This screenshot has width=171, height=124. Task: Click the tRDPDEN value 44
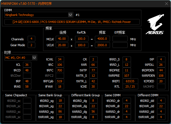(161, 70)
